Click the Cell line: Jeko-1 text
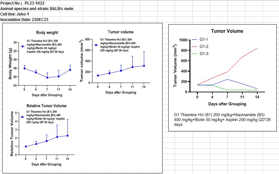279x174 pixels. [x=15, y=14]
